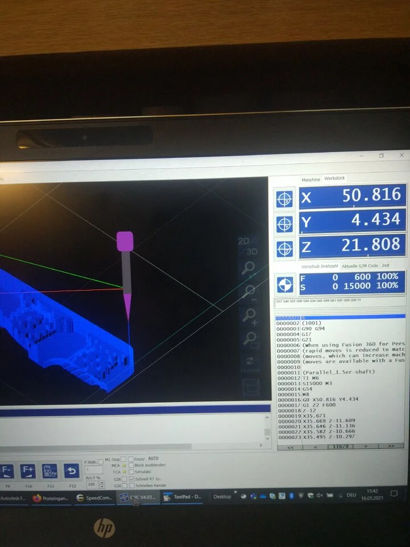
Task: Zero the Y axis with its target icon
Action: coord(285,223)
